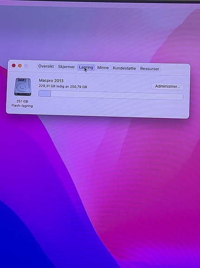The image size is (200, 268).
Task: Click the 251 GB capacity label
Action: click(22, 101)
